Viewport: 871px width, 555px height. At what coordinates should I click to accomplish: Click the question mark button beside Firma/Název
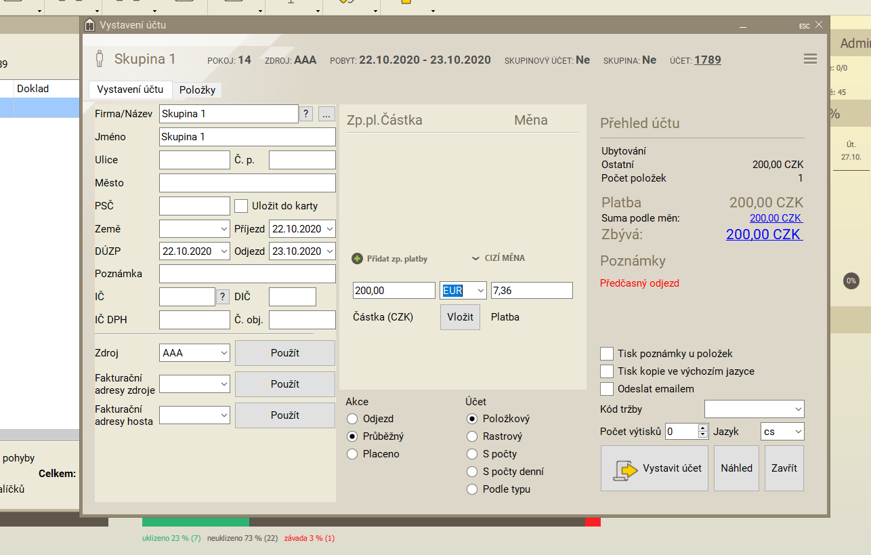(306, 115)
